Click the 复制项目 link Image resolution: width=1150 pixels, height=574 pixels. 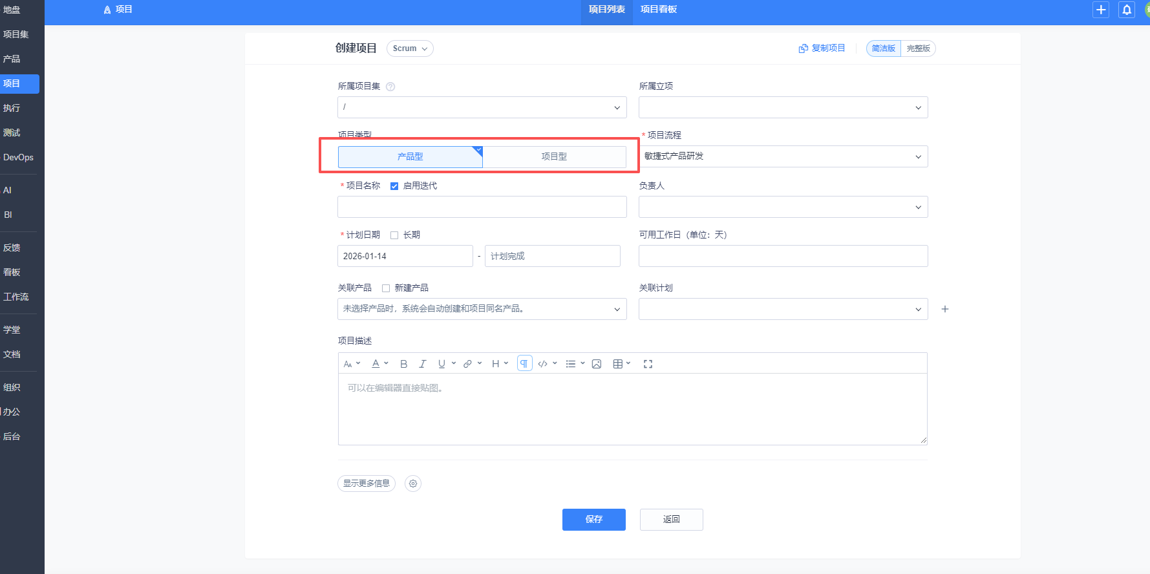click(822, 48)
